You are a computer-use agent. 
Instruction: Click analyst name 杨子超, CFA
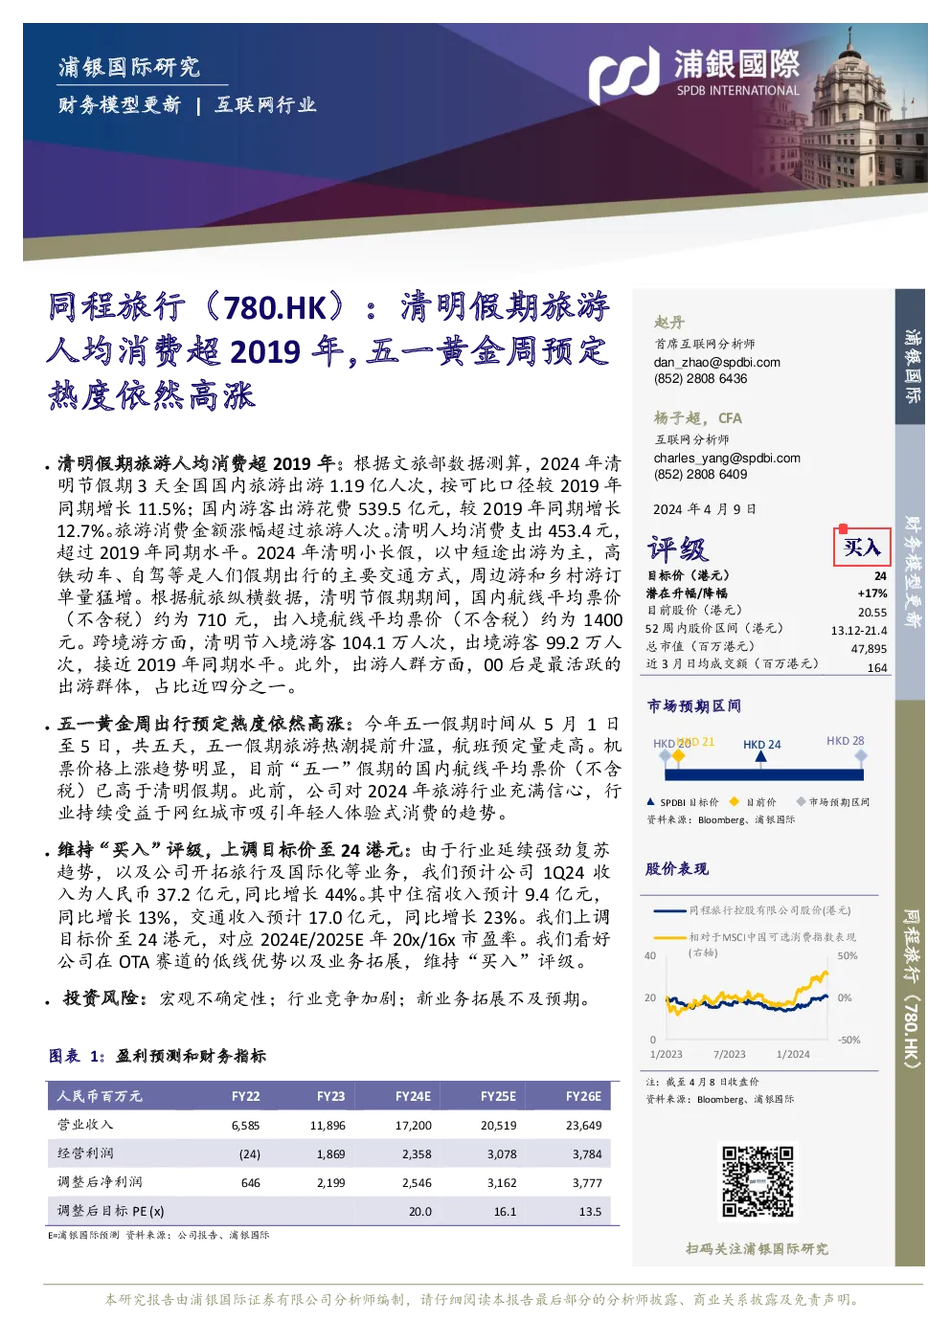tap(697, 418)
